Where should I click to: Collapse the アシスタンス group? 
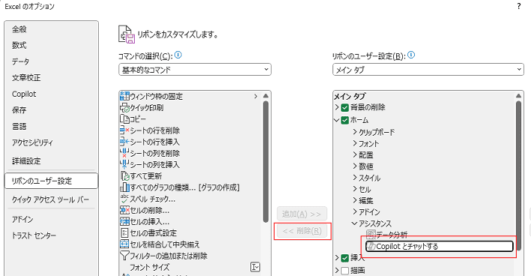354,223
